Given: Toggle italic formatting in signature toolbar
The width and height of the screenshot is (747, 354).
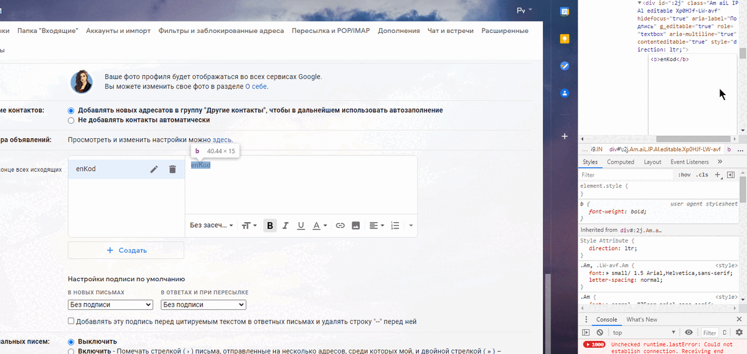Looking at the screenshot, I should click(286, 225).
